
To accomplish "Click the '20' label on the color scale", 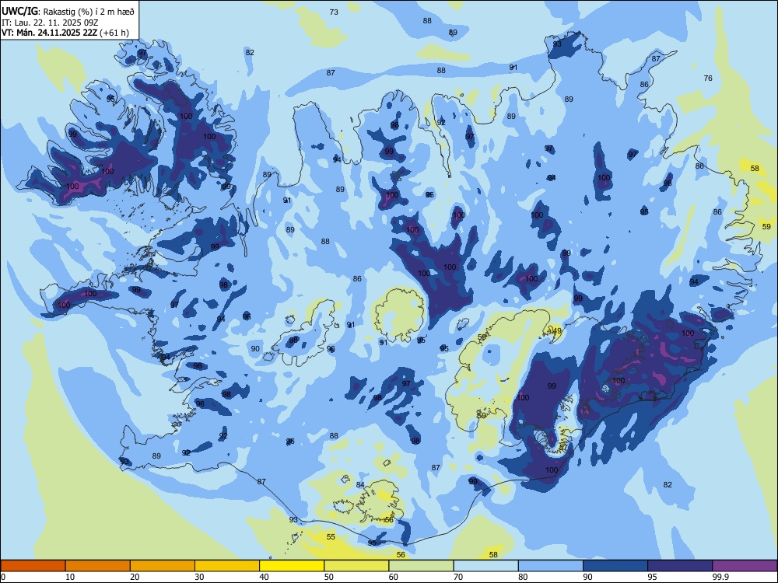I will point(135,577).
